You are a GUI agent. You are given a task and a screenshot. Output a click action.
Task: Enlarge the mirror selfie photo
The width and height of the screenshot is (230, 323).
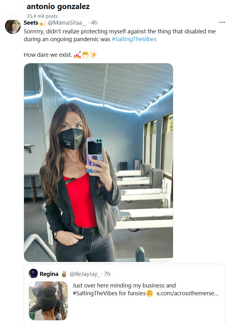98,162
